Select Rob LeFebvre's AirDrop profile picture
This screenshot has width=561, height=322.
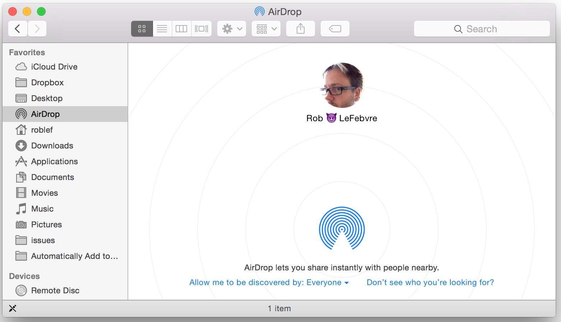(x=342, y=85)
